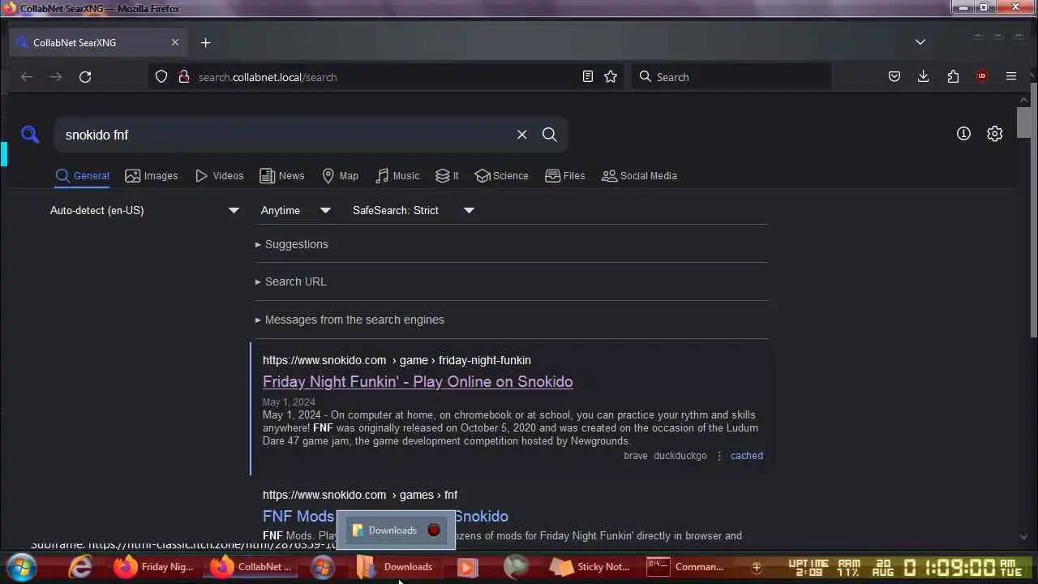Expand the Suggestions section

(x=292, y=244)
